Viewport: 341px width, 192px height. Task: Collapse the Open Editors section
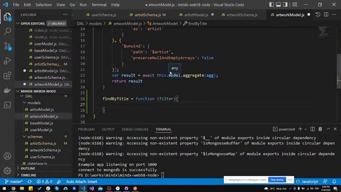(18, 23)
